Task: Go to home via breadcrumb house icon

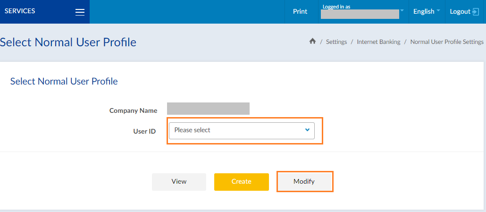Action: 312,42
